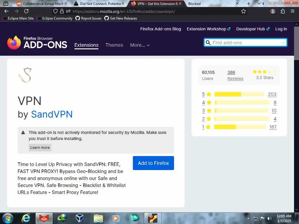
Task: Go back with the browser back arrow
Action: [6, 11]
